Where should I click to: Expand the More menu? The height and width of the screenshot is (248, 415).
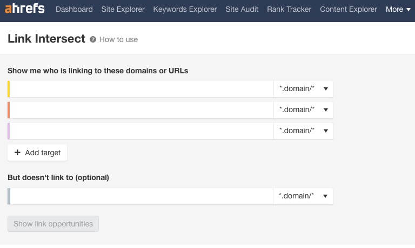coord(398,9)
